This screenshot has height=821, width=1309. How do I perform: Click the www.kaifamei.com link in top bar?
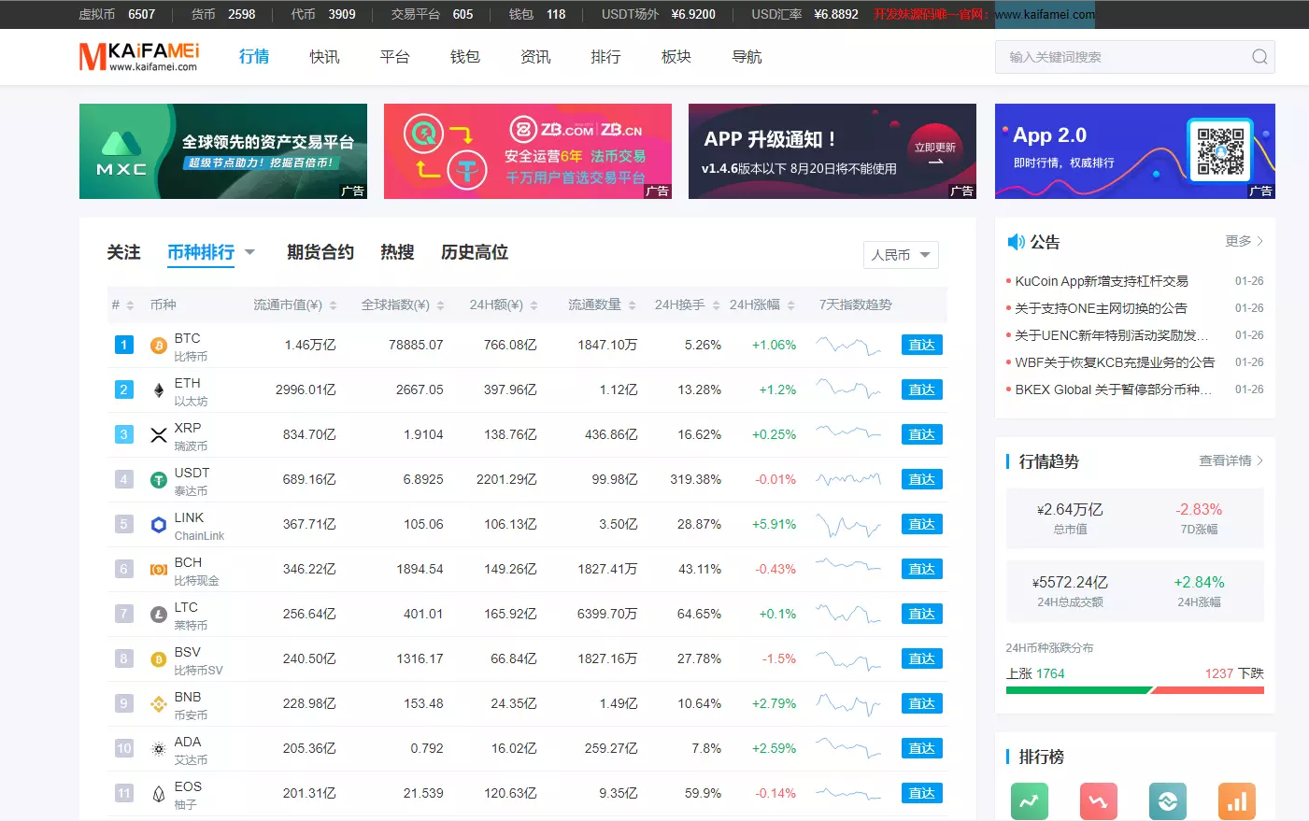coord(1045,15)
